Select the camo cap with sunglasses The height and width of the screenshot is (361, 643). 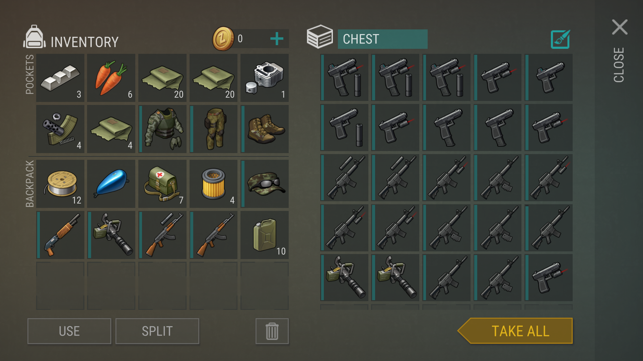[265, 184]
